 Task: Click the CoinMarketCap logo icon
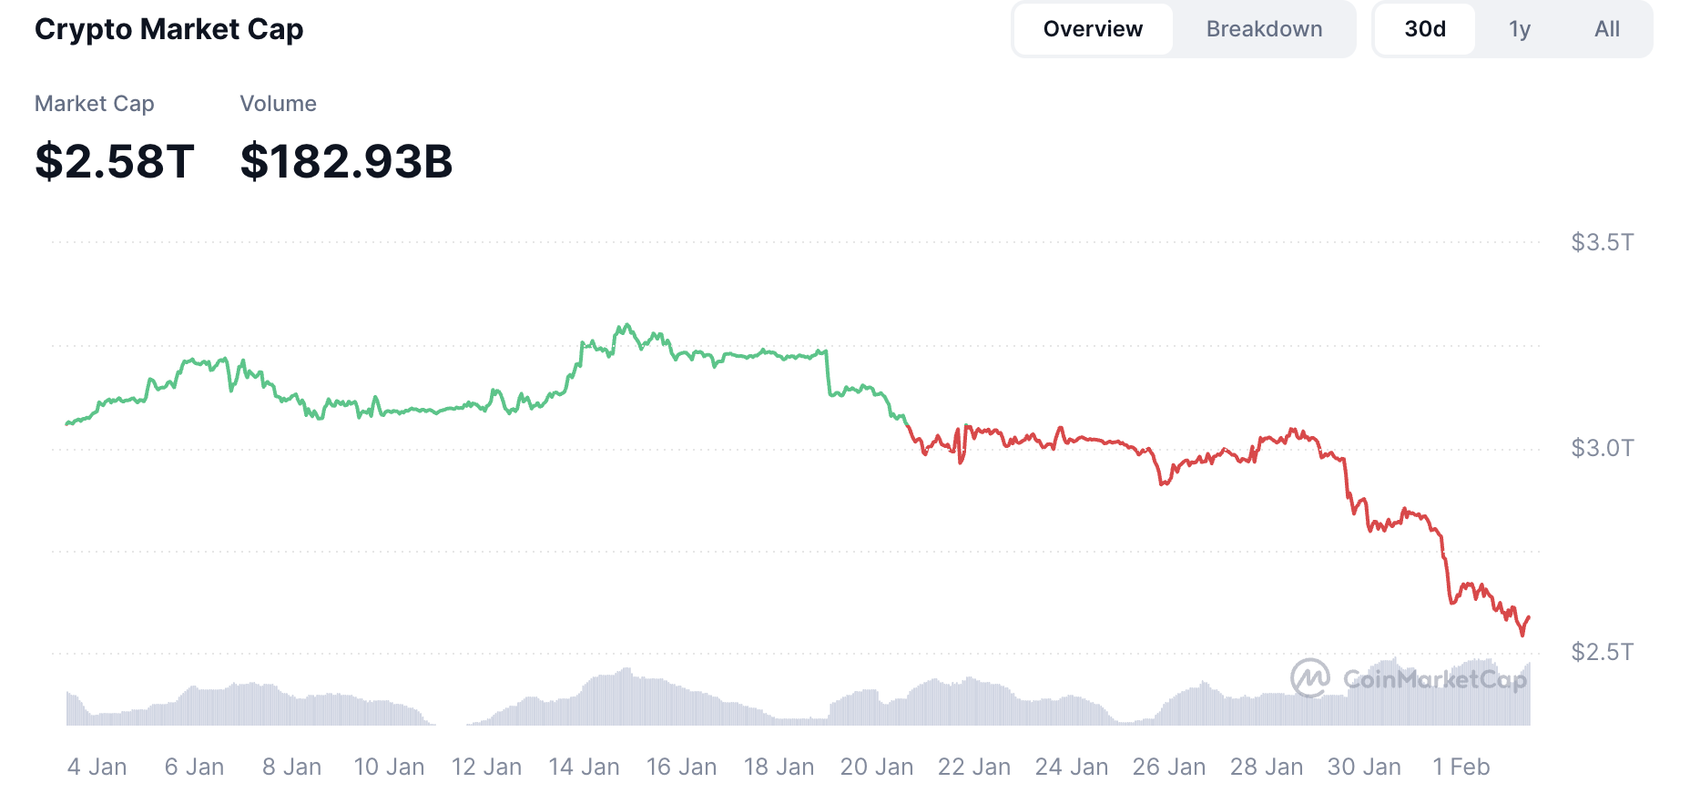coord(1311,677)
